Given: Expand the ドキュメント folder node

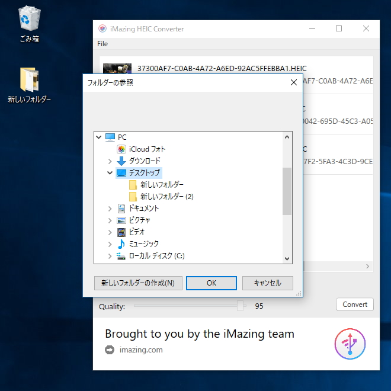Looking at the screenshot, I should pos(110,209).
